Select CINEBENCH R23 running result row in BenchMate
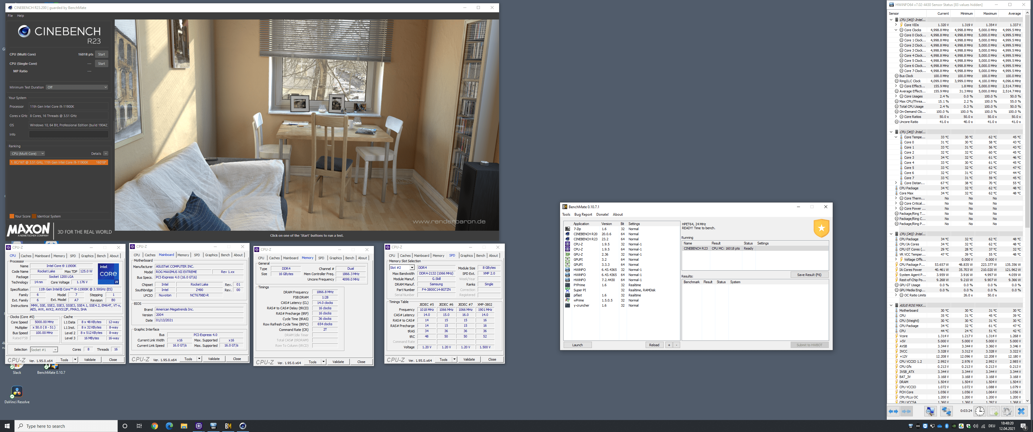 755,248
